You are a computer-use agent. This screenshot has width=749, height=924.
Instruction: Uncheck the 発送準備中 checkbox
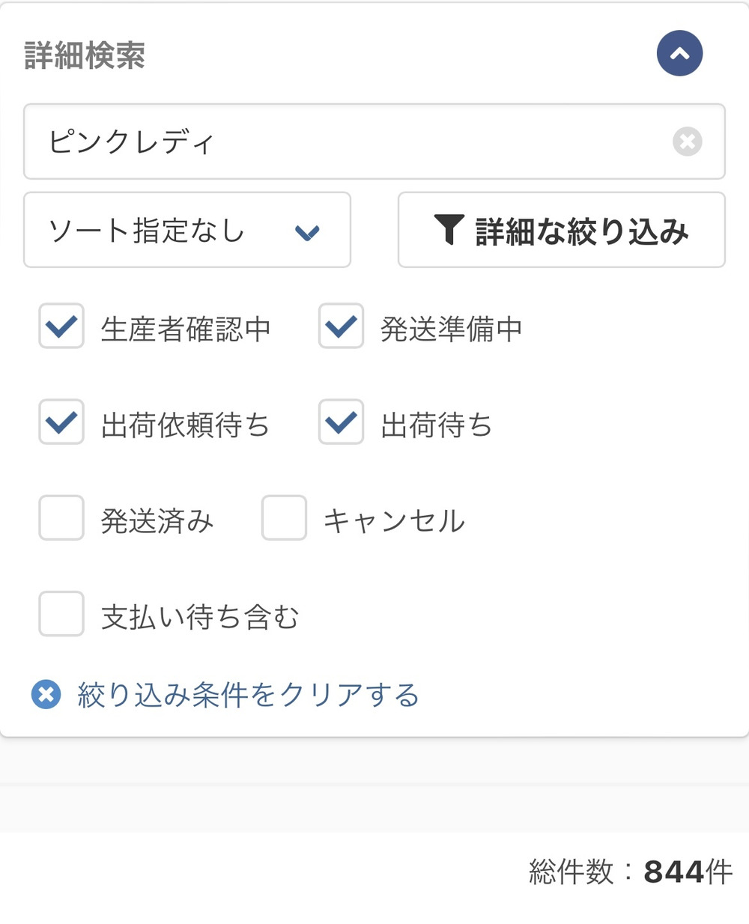pyautogui.click(x=341, y=326)
